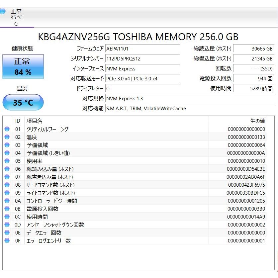The height and width of the screenshot is (278, 278).
Task: Click the indicator beside コントローラービジー時間
Action: coord(7,201)
